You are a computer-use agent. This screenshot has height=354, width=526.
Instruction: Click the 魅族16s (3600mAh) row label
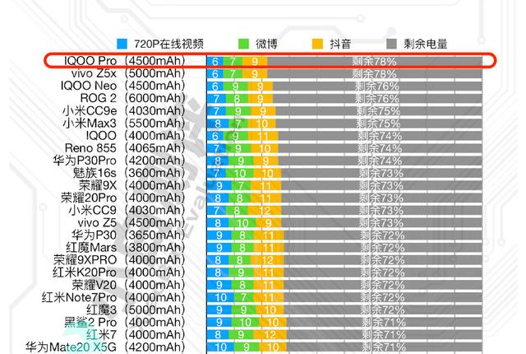click(129, 173)
